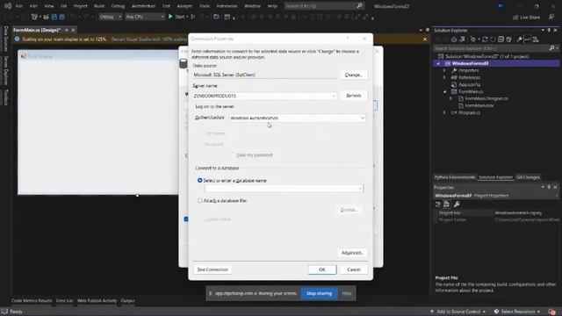Open the Output tab
Image resolution: width=562 pixels, height=316 pixels.
click(x=127, y=300)
